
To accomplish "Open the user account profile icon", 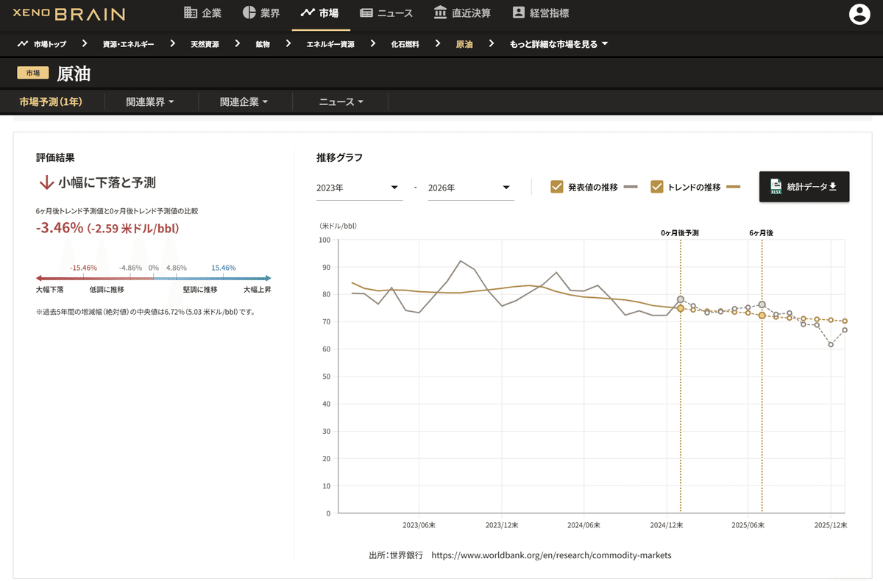I will [859, 14].
